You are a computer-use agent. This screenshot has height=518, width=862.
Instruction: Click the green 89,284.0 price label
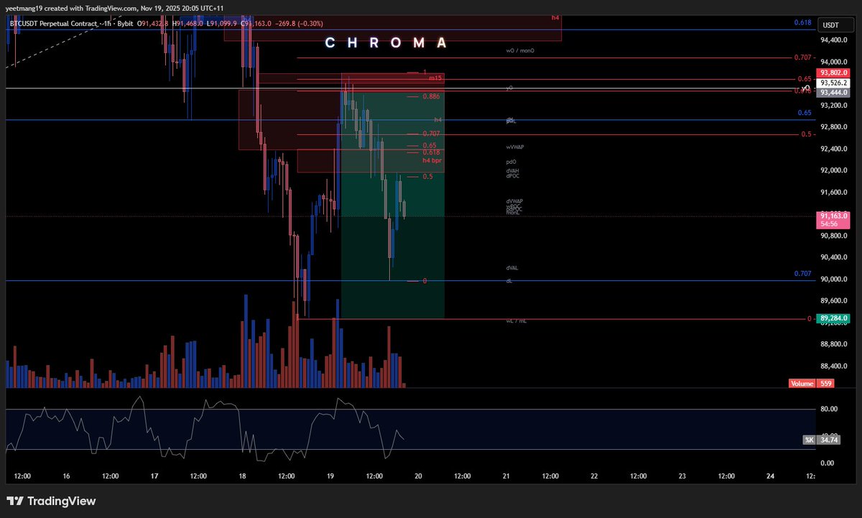tap(834, 318)
